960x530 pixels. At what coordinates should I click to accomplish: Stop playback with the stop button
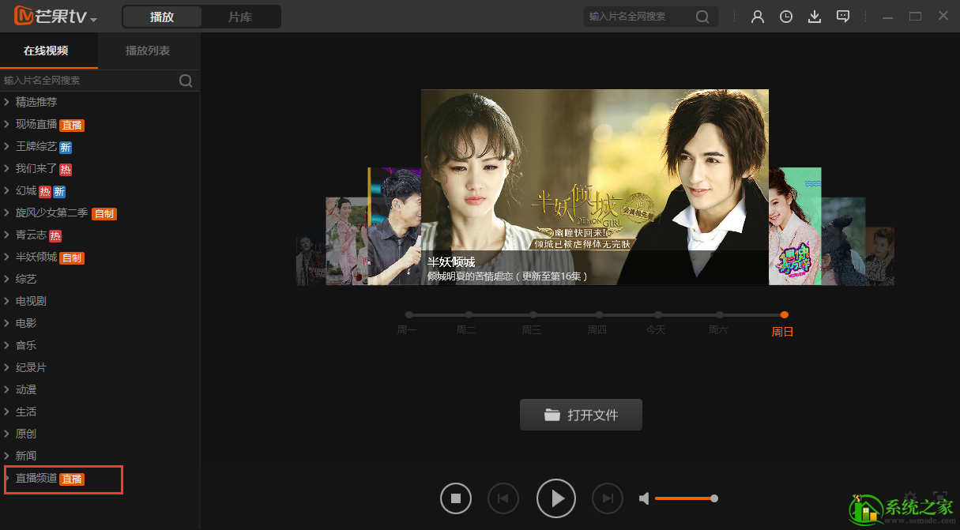point(456,498)
